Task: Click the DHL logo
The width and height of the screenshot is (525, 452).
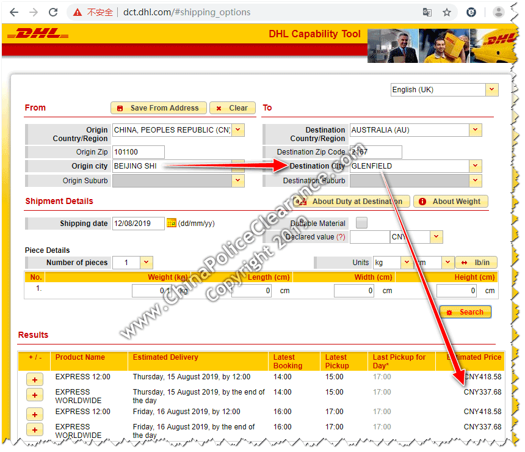Action: coord(38,34)
